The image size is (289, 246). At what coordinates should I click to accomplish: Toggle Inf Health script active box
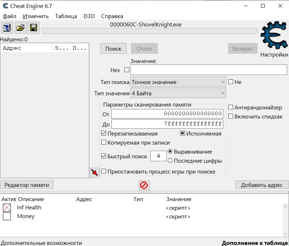[x=7, y=208]
